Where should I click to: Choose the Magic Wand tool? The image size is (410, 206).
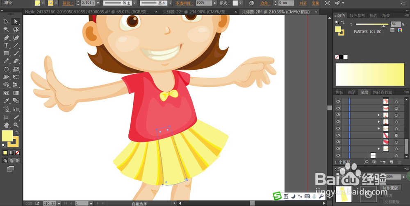[6, 29]
